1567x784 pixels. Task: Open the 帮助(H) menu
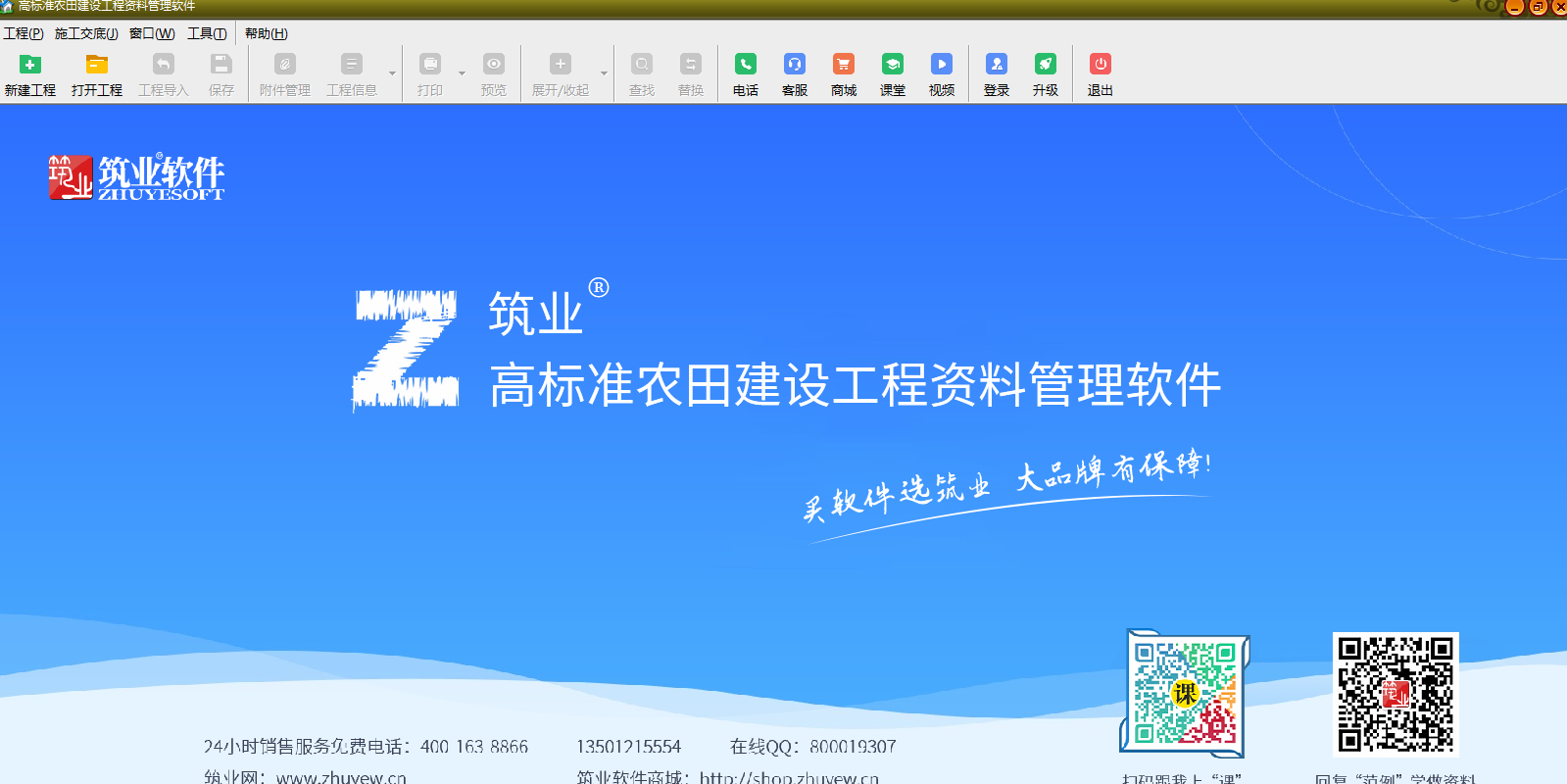point(267,33)
